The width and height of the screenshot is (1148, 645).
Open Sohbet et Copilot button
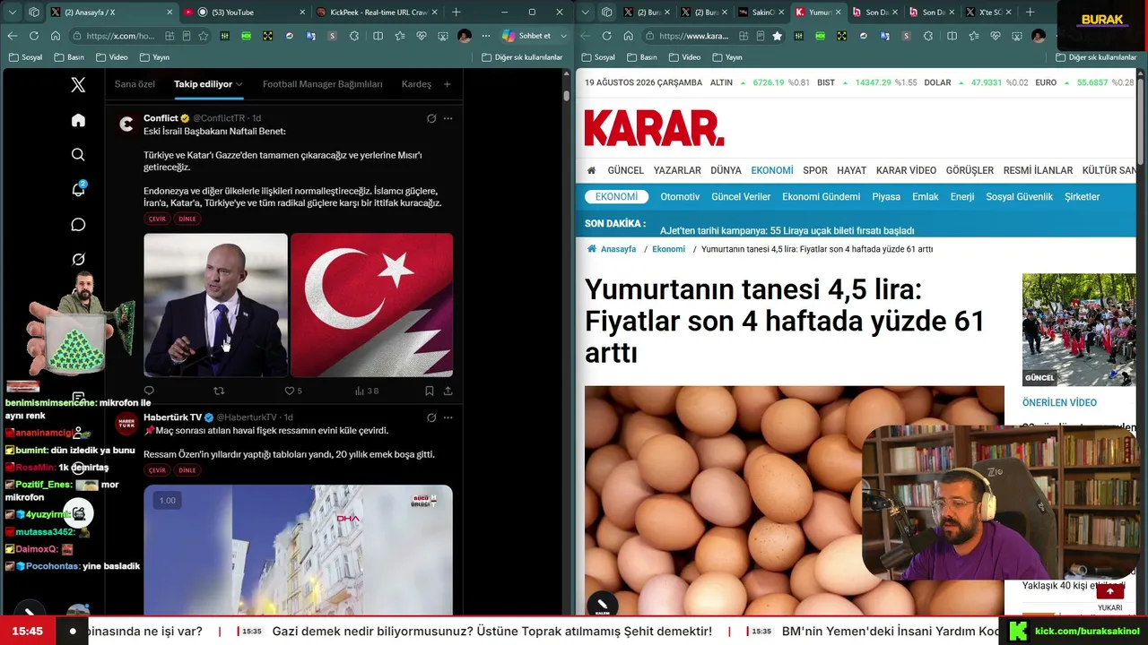point(526,36)
